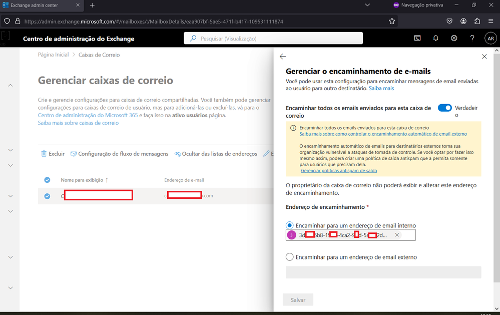This screenshot has height=315, width=500.
Task: Click the Endereço de e-mail column header
Action: click(184, 180)
